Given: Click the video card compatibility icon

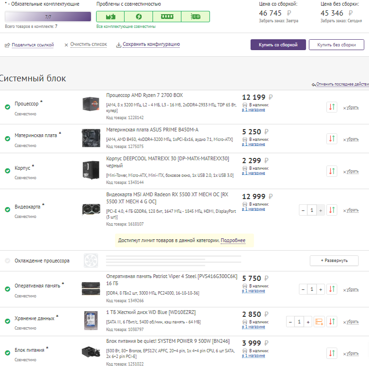Looking at the screenshot, I should click(x=195, y=17).
